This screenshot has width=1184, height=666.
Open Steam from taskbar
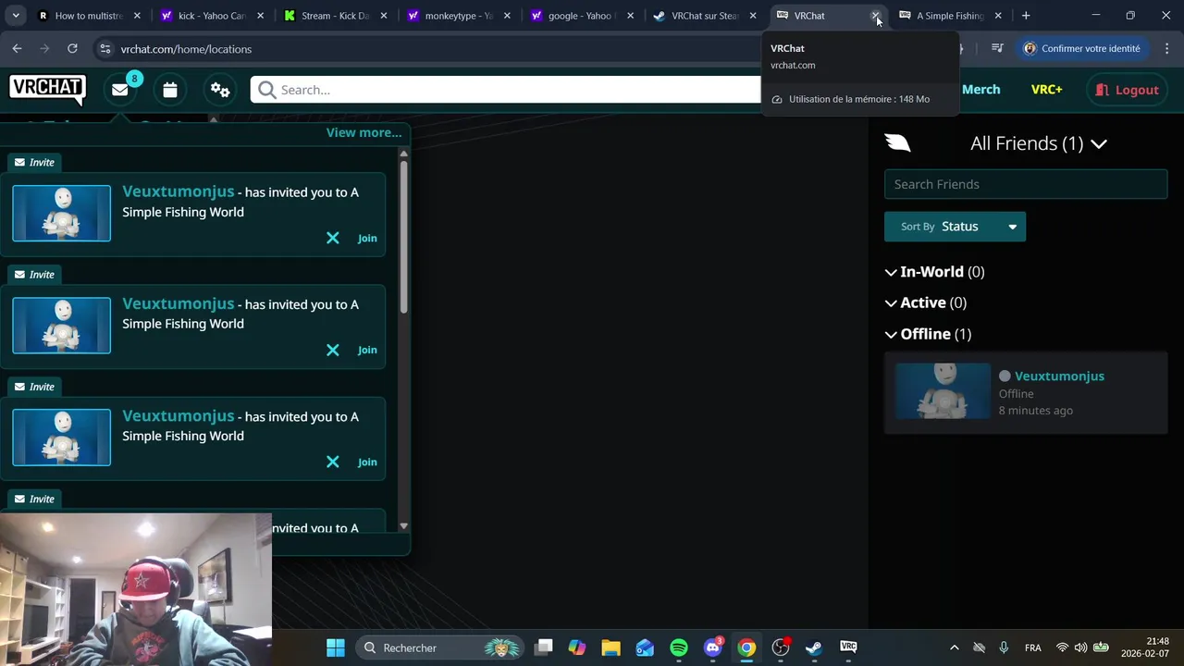(x=814, y=647)
